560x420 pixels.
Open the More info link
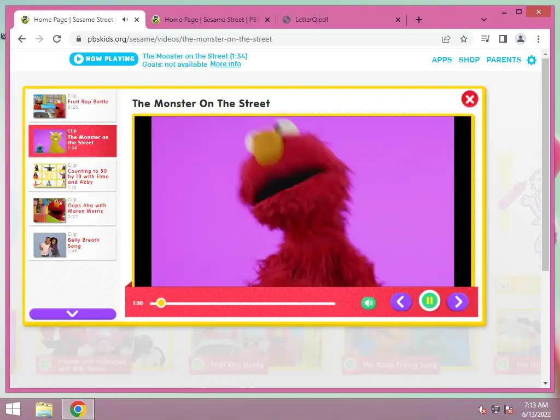(225, 64)
